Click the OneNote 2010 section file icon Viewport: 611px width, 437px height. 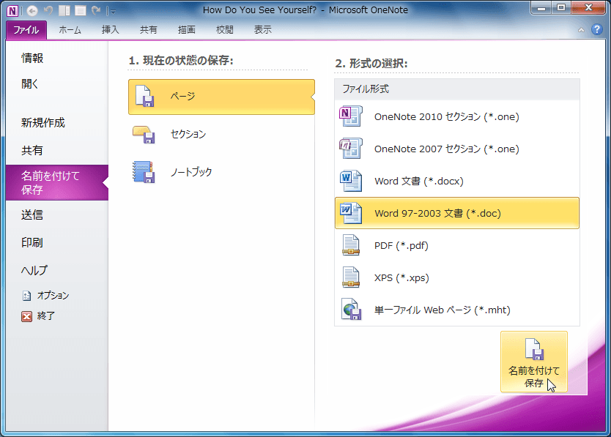pyautogui.click(x=351, y=116)
